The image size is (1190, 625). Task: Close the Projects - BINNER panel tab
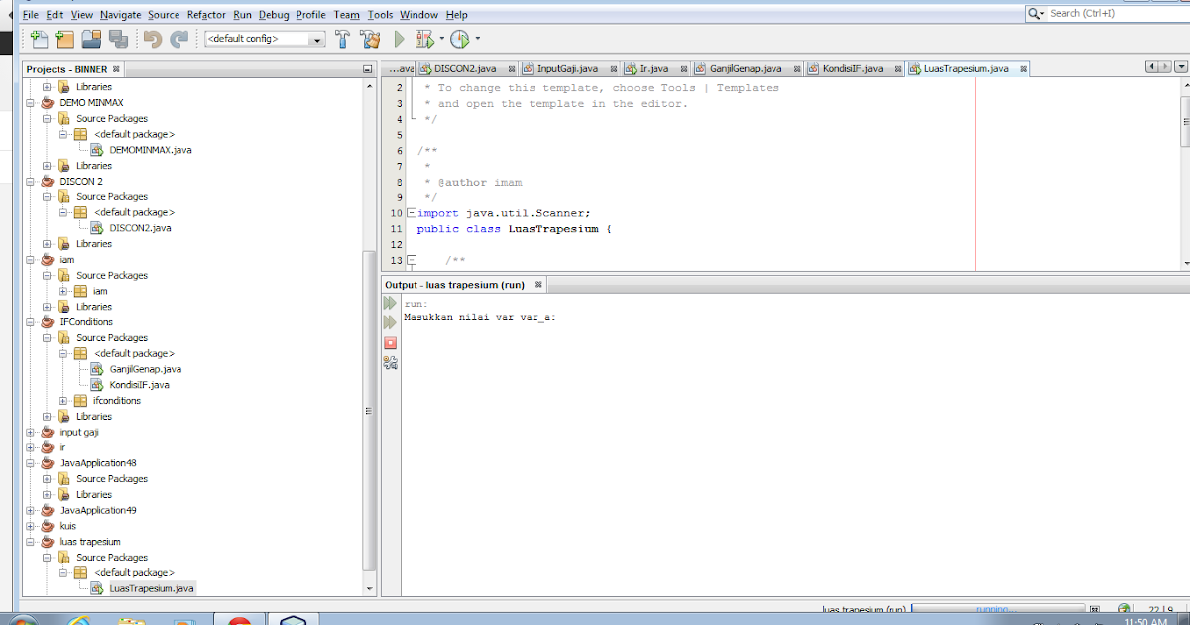[116, 69]
